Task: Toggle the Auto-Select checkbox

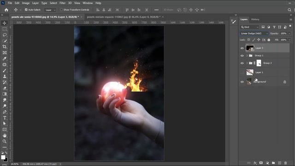Action: coord(26,10)
